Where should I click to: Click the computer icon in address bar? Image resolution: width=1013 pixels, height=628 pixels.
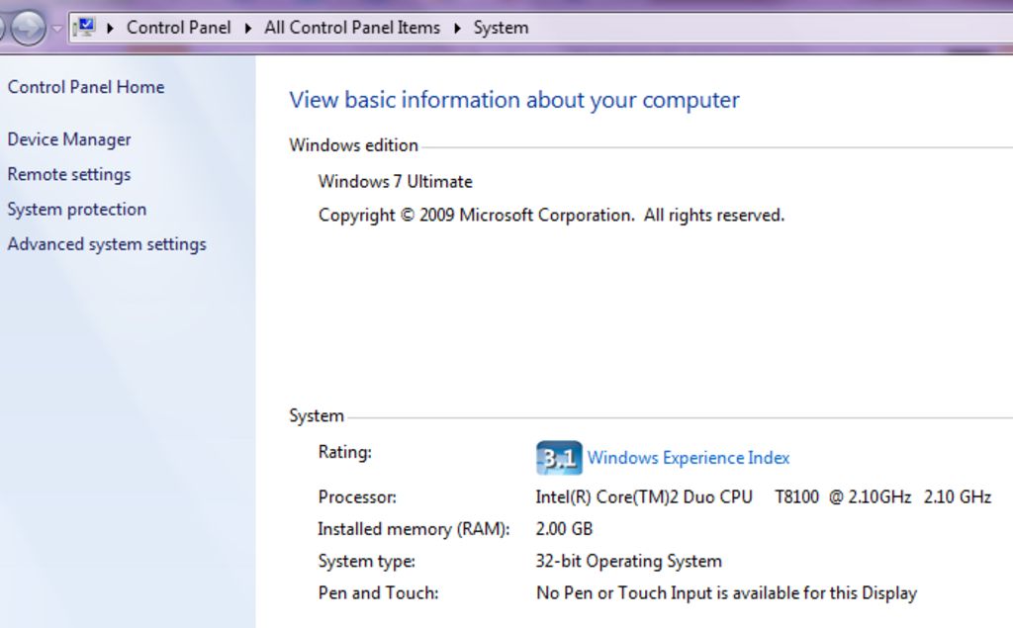(x=85, y=28)
